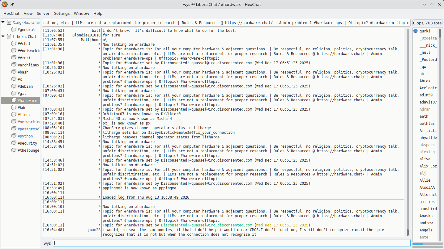Click the #bash channel icon
This screenshot has width=444, height=249.
[x=14, y=72]
